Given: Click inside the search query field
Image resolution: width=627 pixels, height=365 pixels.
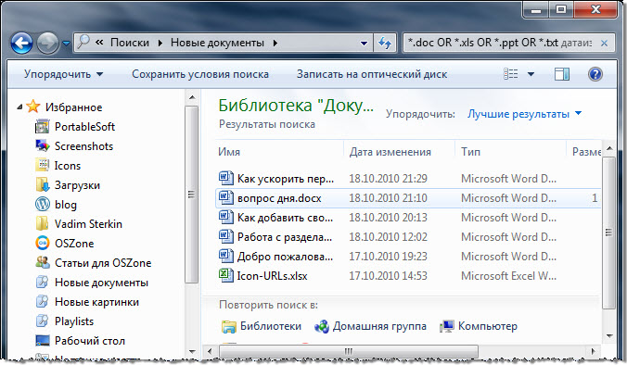Looking at the screenshot, I should [x=500, y=43].
